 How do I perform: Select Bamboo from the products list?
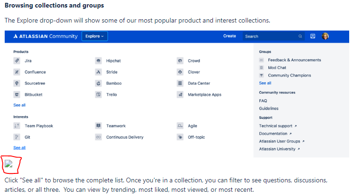click(x=114, y=83)
